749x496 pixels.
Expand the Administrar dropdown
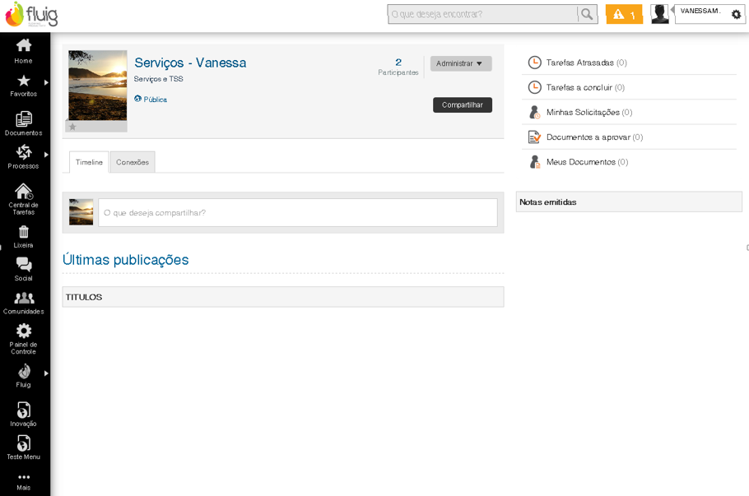click(x=461, y=63)
